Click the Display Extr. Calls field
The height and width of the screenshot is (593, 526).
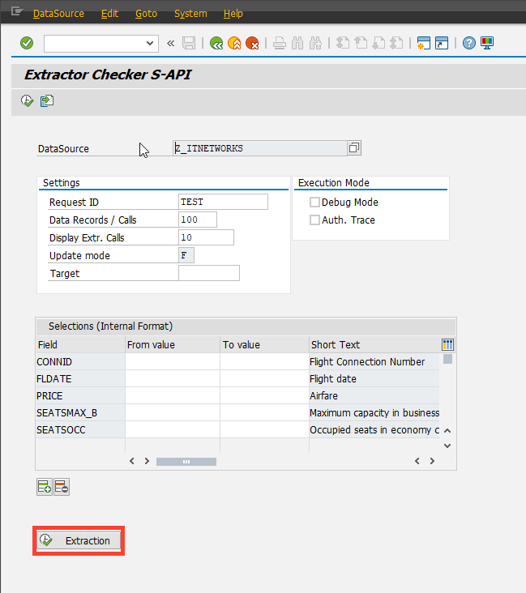coord(206,237)
